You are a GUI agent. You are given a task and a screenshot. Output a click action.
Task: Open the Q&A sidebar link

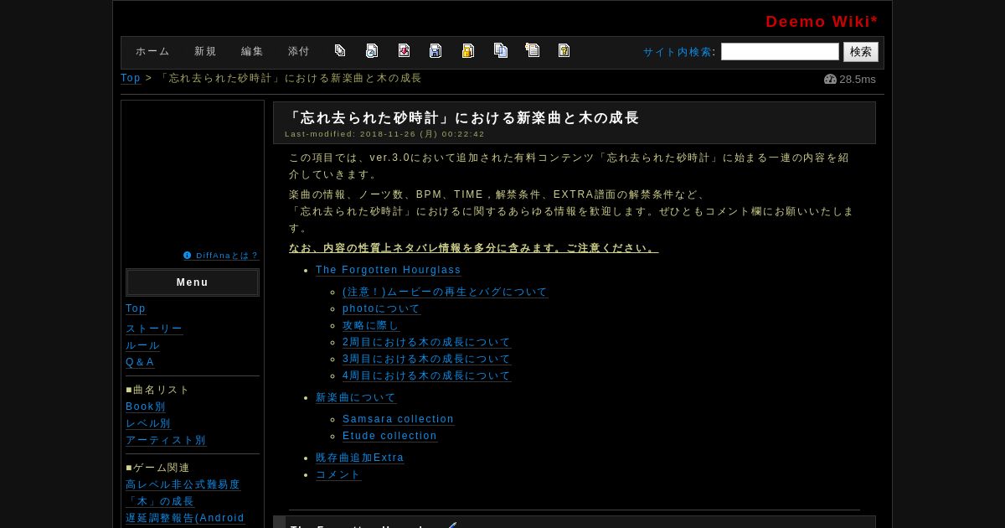(x=140, y=362)
